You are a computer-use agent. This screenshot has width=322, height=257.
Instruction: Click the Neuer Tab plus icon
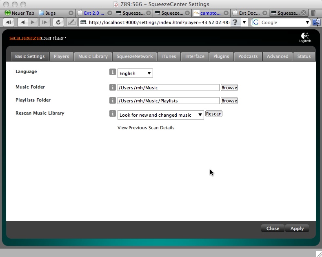(7, 13)
